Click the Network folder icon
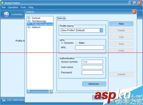This screenshot has width=143, height=105. [29, 27]
